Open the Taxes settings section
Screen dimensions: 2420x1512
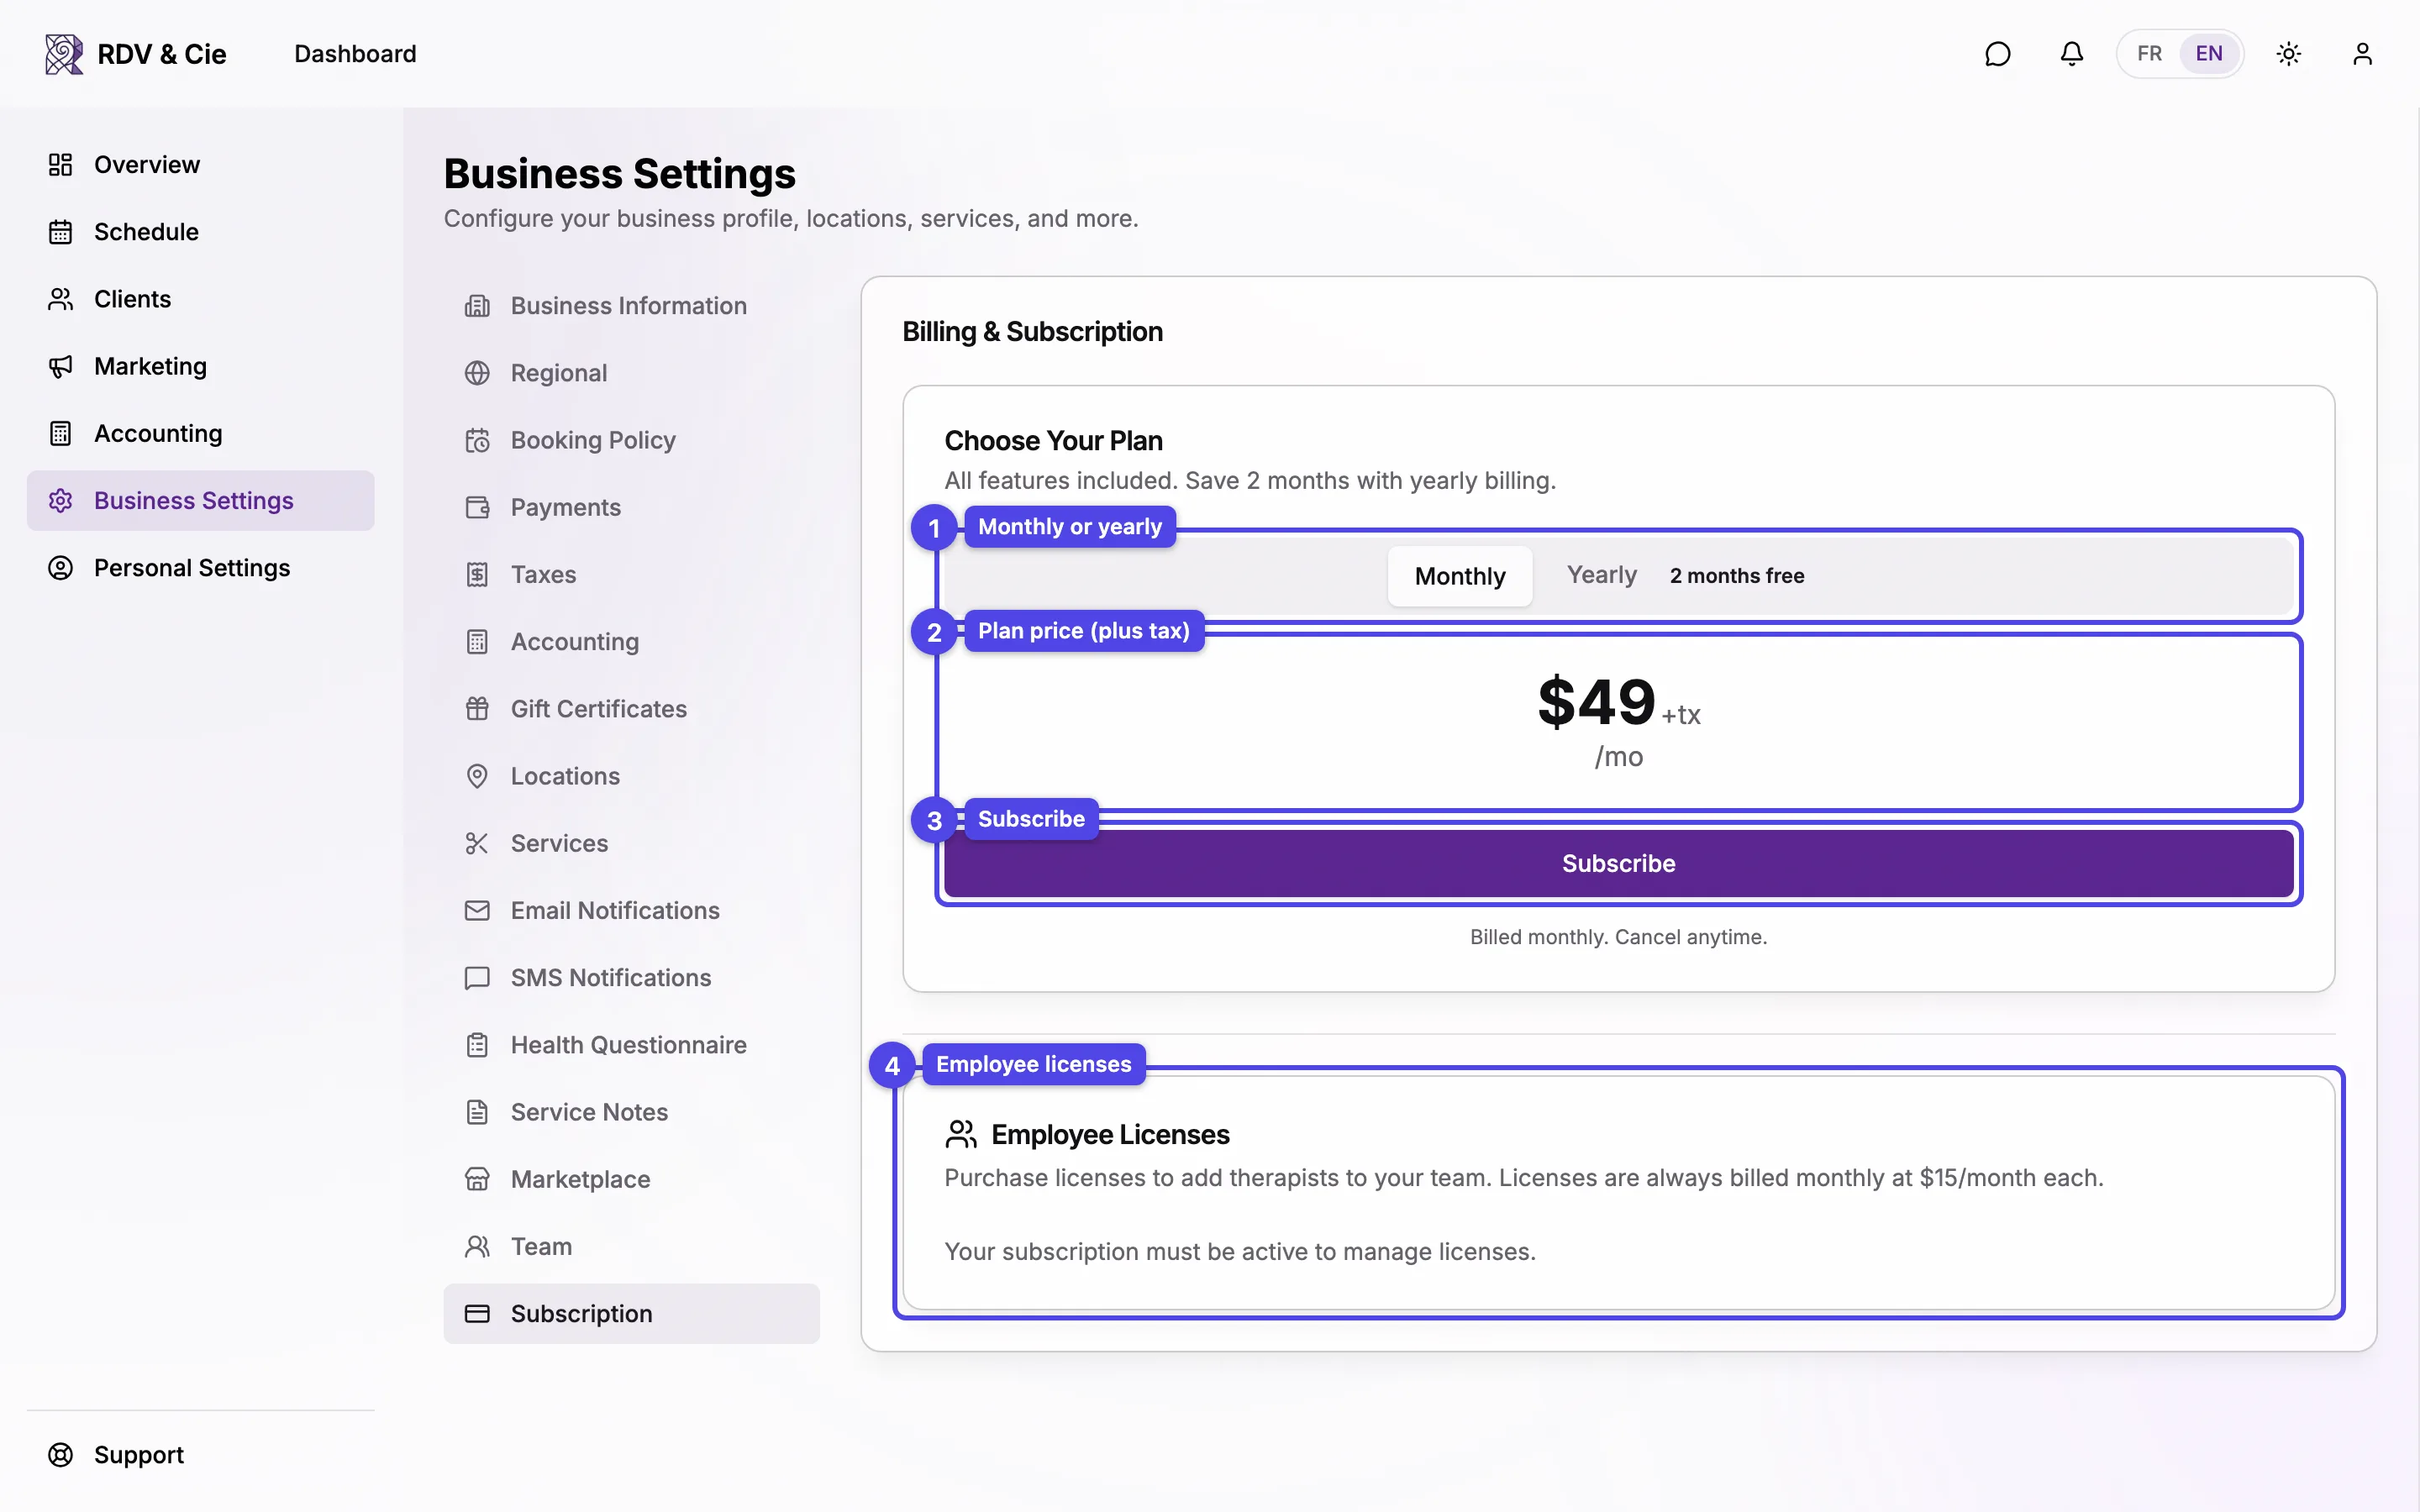(631, 575)
